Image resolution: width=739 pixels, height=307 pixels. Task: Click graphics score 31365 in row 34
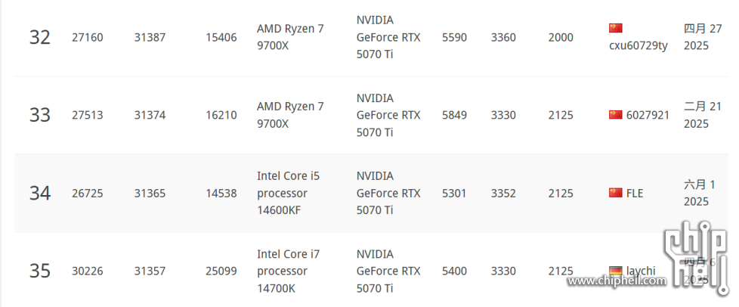[x=150, y=194]
